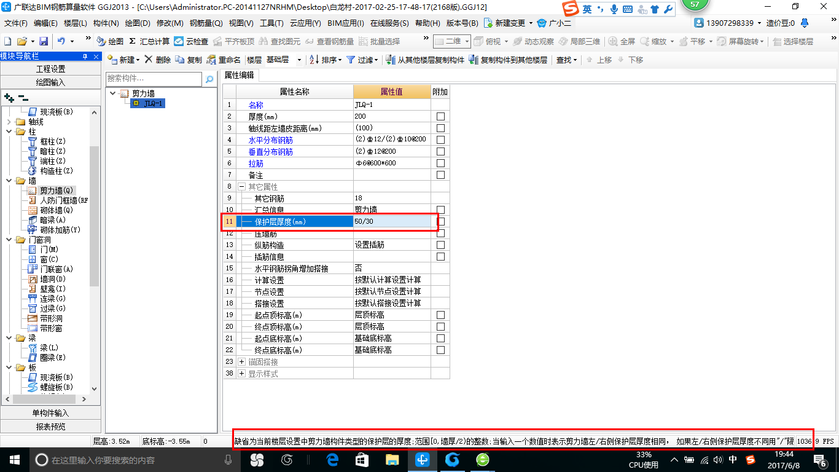Tick the 厚度(mm) 附加 checkbox

(x=440, y=116)
